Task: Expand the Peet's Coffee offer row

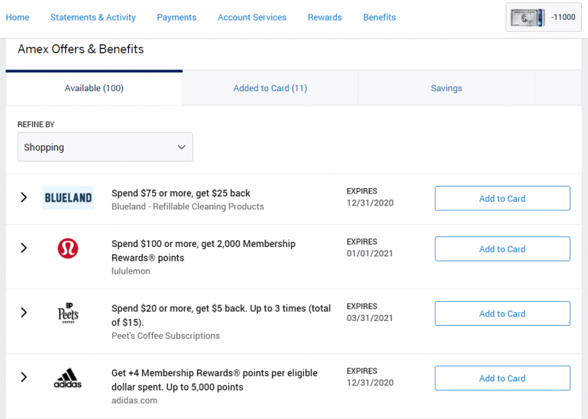Action: tap(24, 313)
